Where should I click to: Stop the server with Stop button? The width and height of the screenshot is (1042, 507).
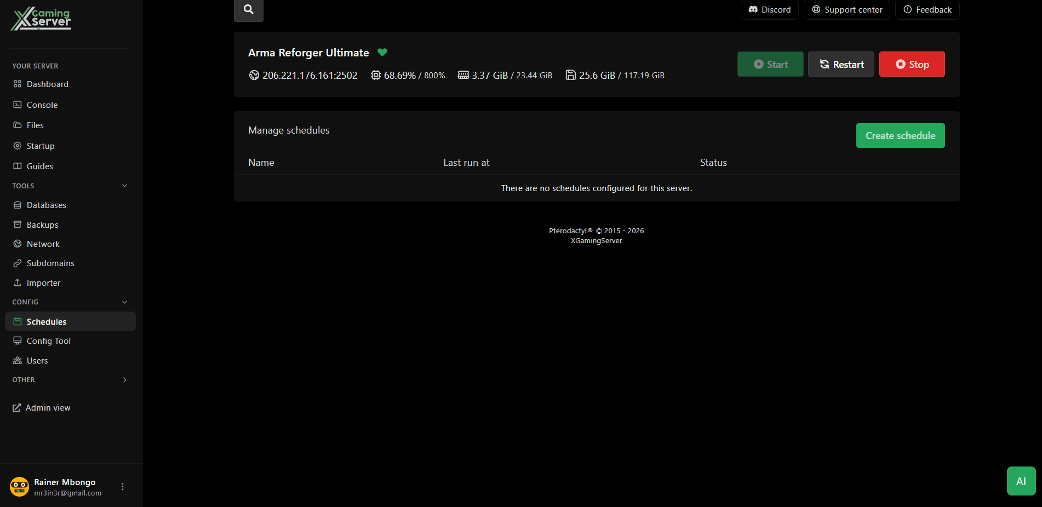point(912,65)
